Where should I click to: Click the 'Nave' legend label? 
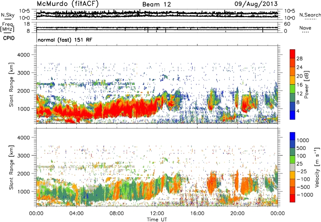coord(305,28)
